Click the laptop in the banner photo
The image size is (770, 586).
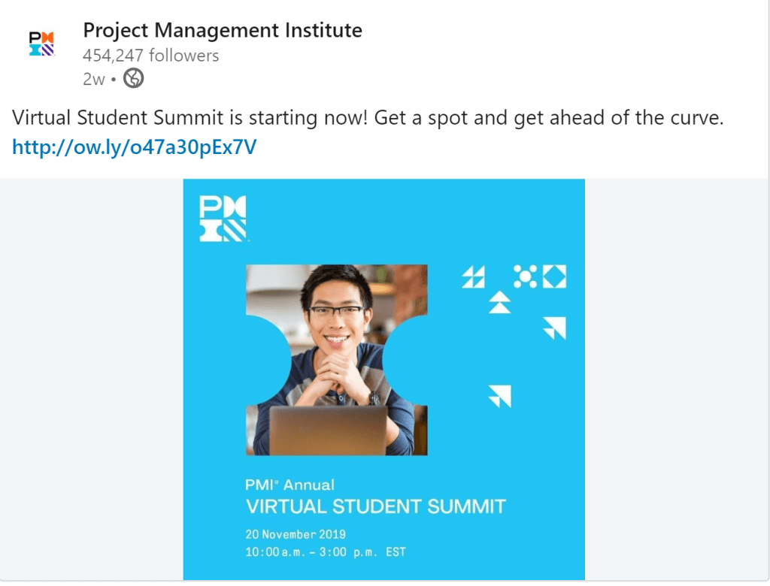click(x=328, y=430)
